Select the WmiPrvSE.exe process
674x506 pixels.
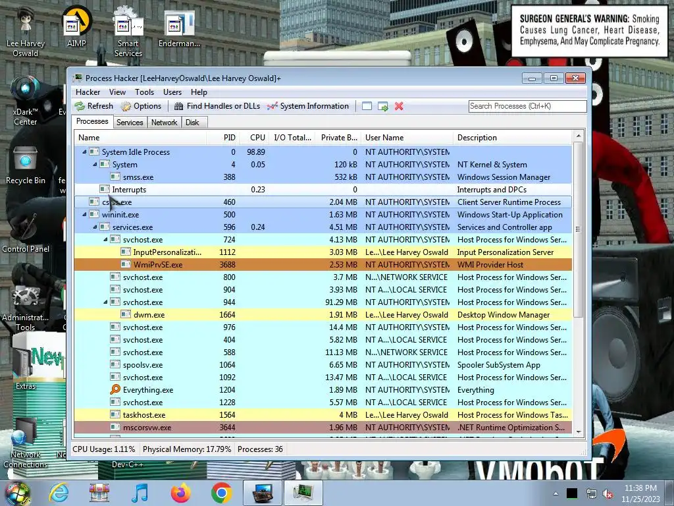click(x=323, y=265)
